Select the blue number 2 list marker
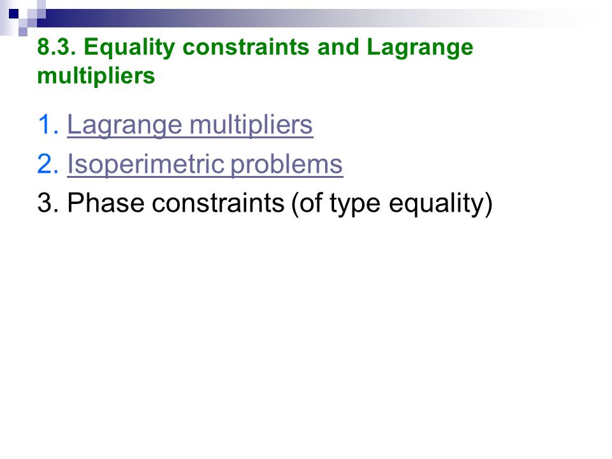The width and height of the screenshot is (612, 459). tap(48, 164)
